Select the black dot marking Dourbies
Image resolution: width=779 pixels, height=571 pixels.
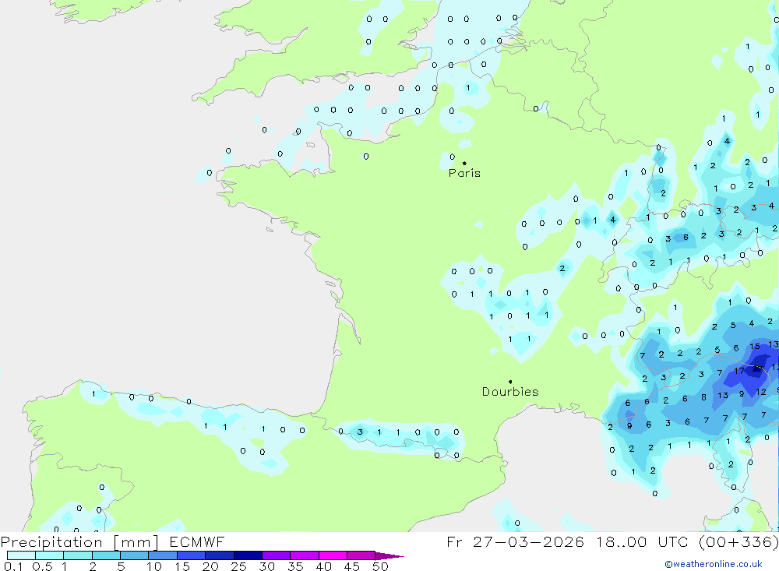[510, 382]
